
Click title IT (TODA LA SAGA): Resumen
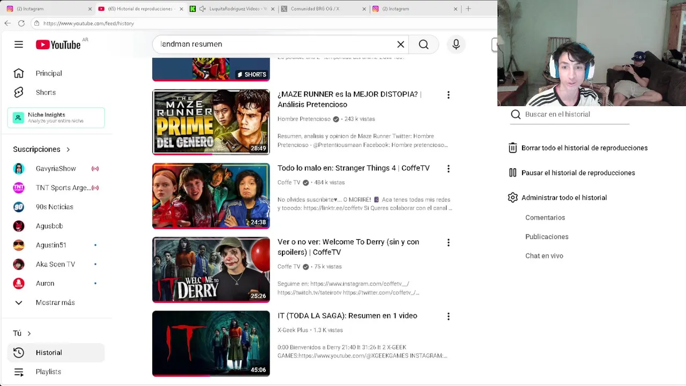(x=347, y=316)
